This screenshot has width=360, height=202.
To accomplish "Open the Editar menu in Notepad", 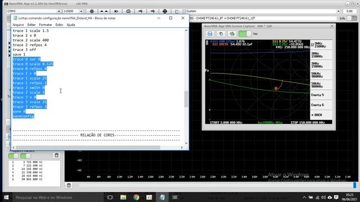I will 31,25.
